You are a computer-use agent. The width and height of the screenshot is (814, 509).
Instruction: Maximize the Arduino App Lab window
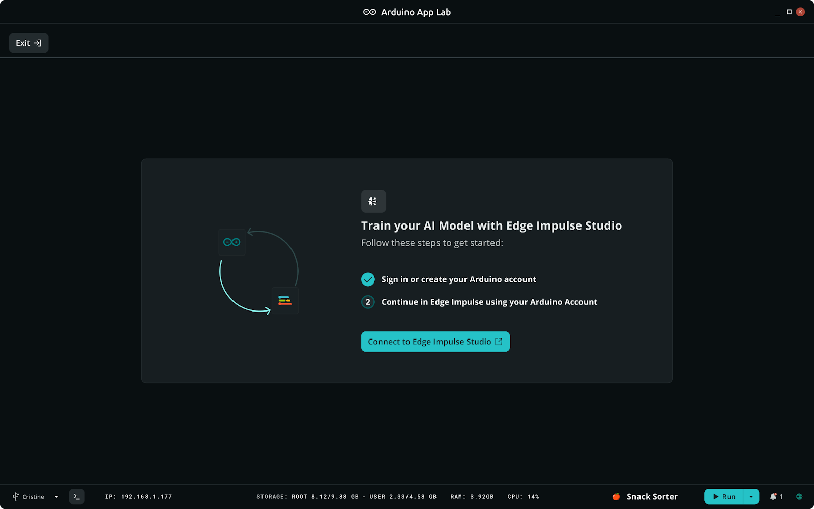(x=789, y=12)
